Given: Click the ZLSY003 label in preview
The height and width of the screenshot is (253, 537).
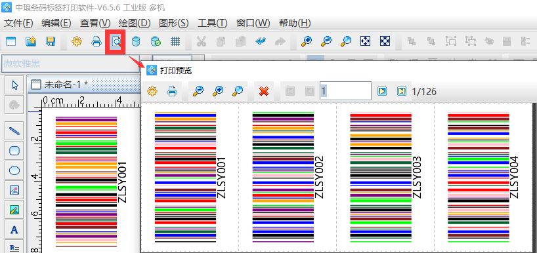Looking at the screenshot, I should pyautogui.click(x=417, y=177).
